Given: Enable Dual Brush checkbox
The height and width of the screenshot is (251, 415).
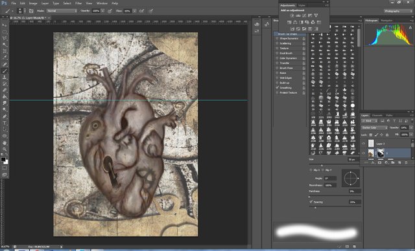Looking at the screenshot, I should [x=277, y=53].
